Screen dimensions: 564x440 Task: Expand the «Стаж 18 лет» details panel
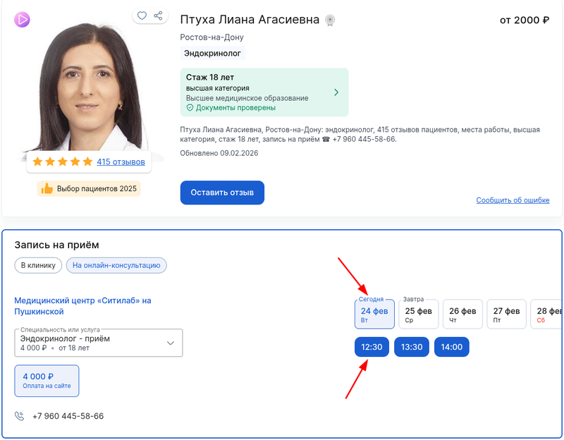click(337, 92)
